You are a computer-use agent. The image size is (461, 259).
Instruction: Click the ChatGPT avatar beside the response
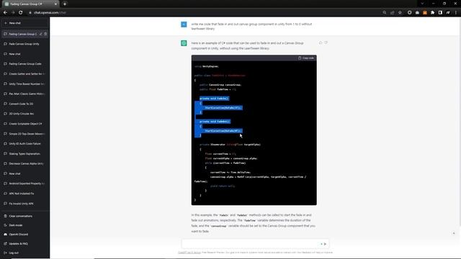[x=184, y=43]
